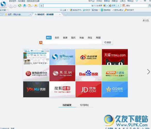Select 网页 search category
The height and width of the screenshot is (129, 151).
[x=49, y=38]
